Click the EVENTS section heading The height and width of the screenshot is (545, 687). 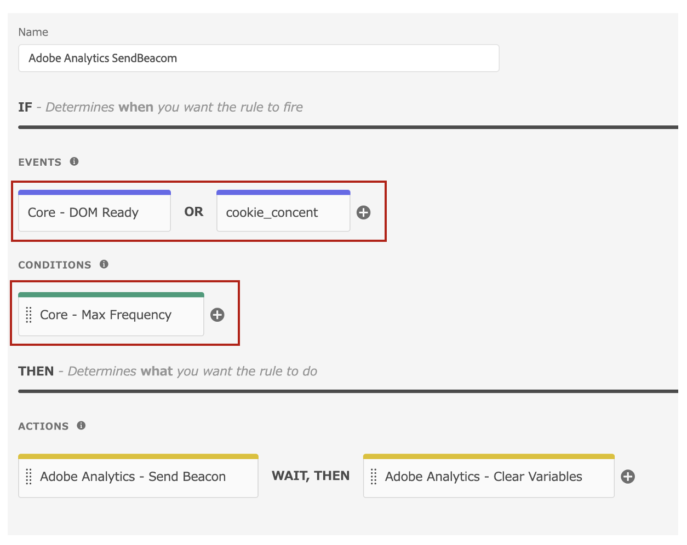coord(40,163)
